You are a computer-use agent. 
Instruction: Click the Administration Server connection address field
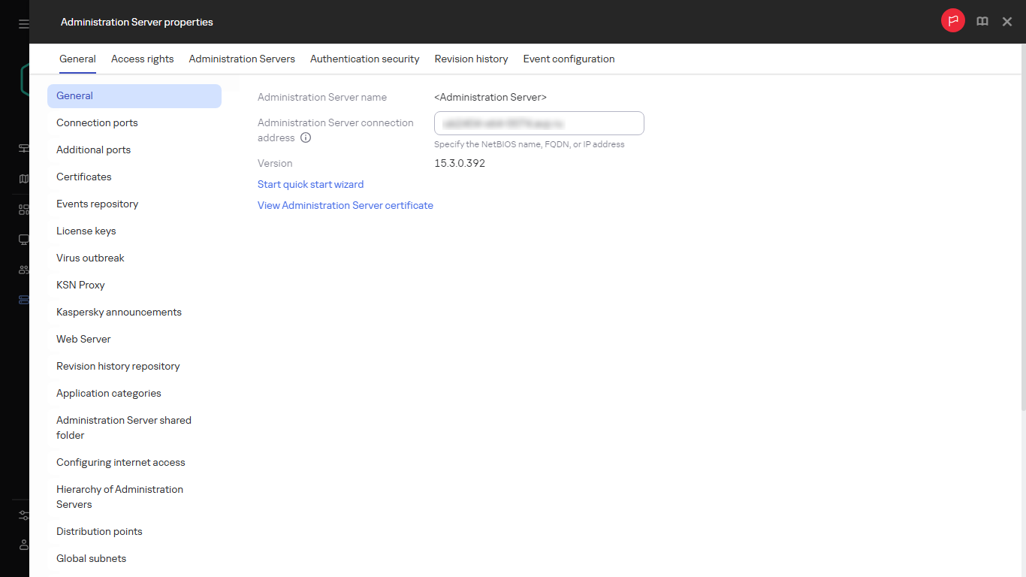(x=539, y=123)
